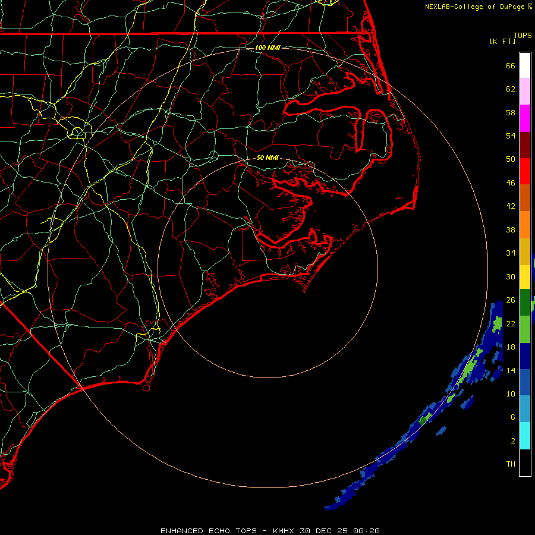Click the "62" legend value
The image size is (535, 535).
(x=511, y=89)
